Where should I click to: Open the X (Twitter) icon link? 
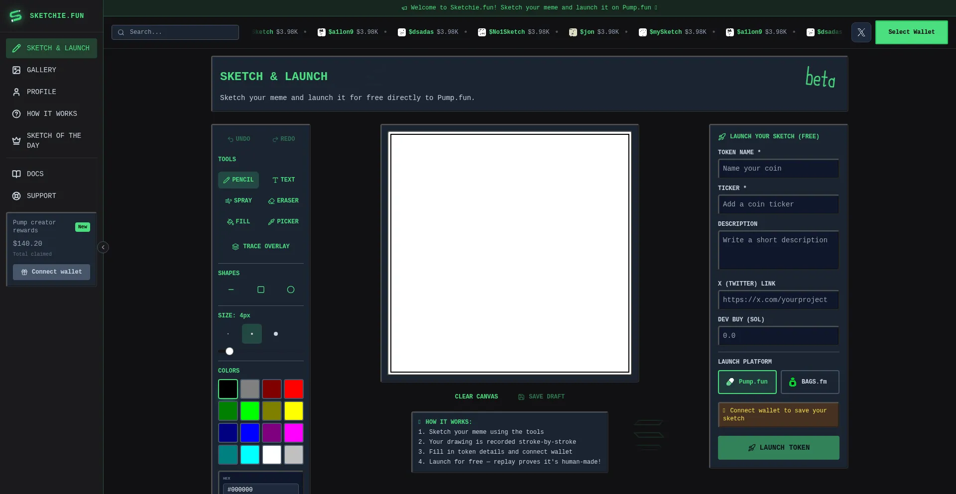pyautogui.click(x=861, y=32)
